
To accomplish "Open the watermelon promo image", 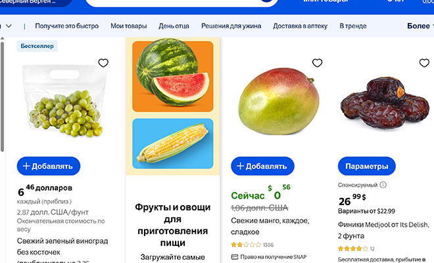I will pyautogui.click(x=173, y=76).
